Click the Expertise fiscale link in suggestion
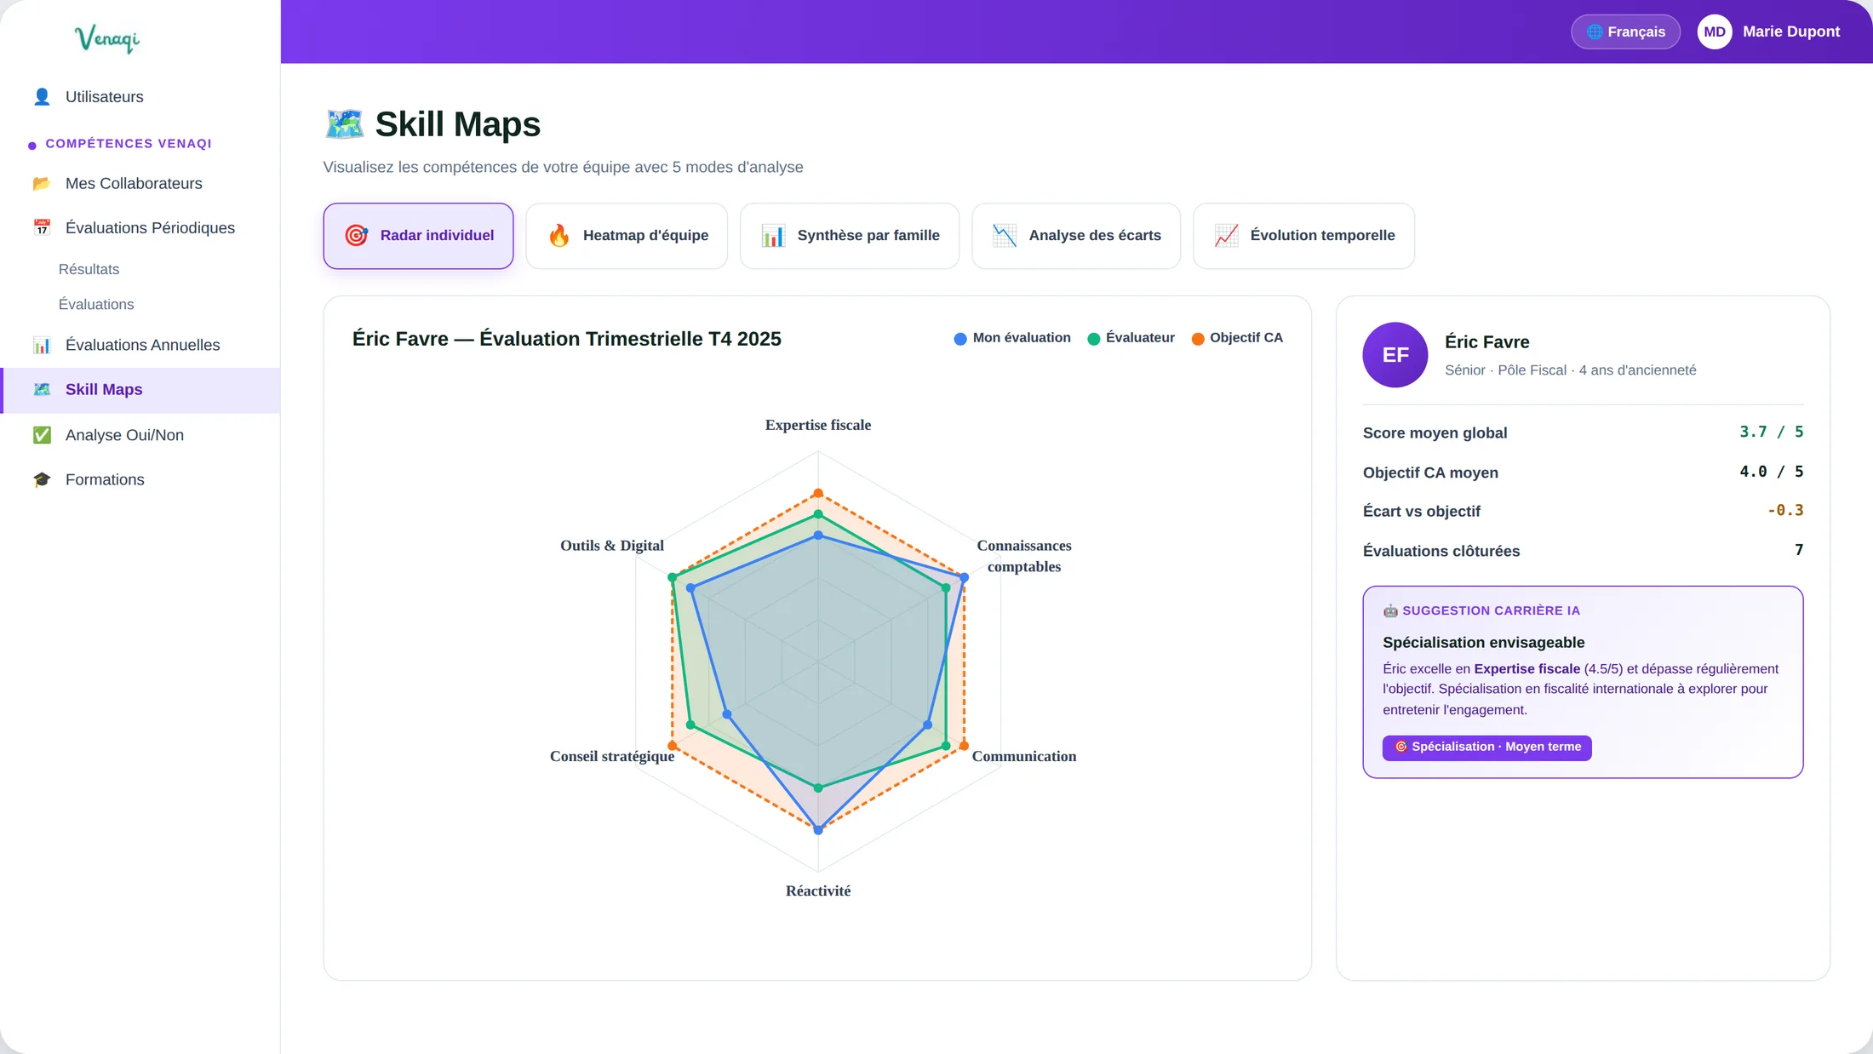 [x=1526, y=669]
